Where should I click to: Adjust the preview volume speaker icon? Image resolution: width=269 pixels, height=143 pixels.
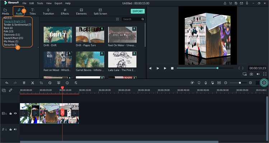click(258, 74)
